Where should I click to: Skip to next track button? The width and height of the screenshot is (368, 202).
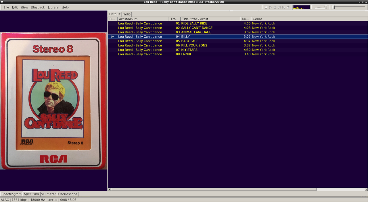click(x=284, y=7)
